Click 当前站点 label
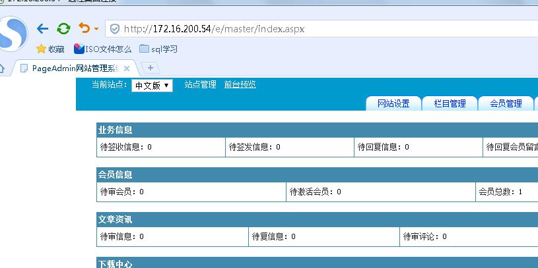The image size is (538, 268). (110, 84)
